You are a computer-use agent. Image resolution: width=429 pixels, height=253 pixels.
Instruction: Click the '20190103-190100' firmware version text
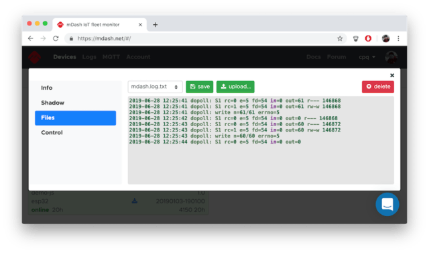point(180,201)
